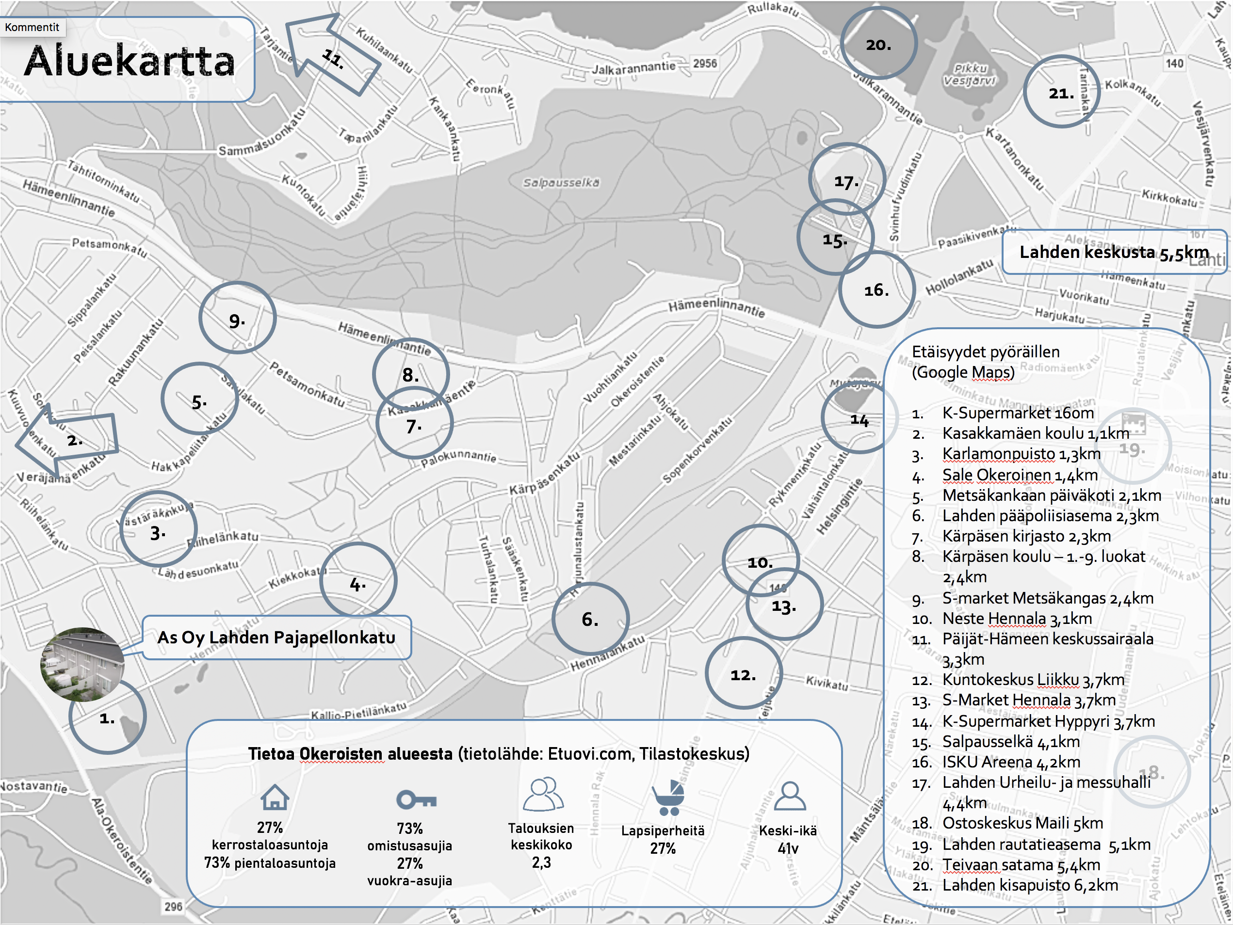
Task: Click the Talouksien keskikoko 2,3 statistic
Action: tap(541, 845)
